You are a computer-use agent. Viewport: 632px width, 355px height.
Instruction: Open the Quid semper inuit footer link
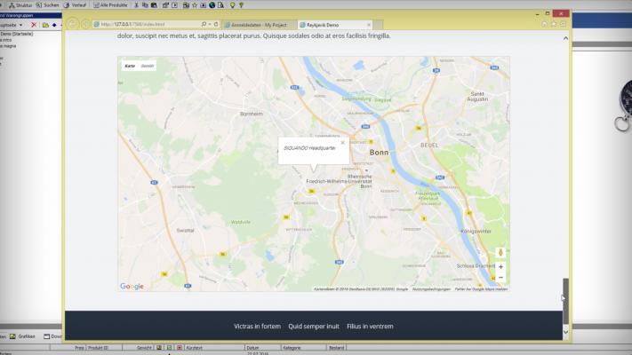click(314, 327)
